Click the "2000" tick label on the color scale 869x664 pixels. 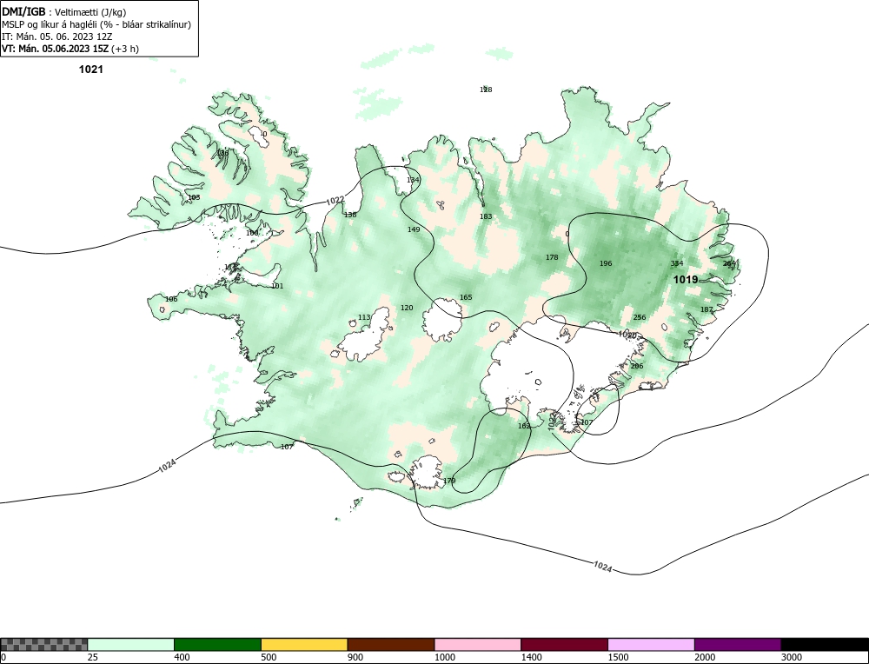[705, 657]
